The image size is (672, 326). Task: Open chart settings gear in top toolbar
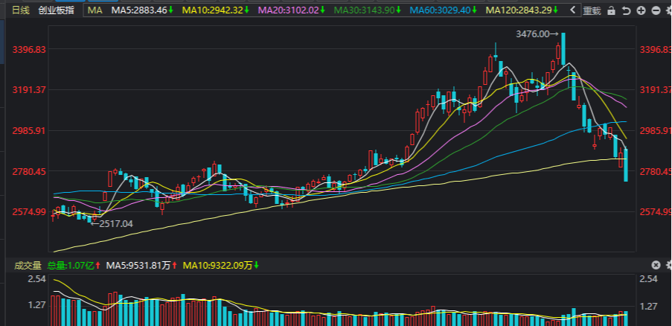pos(668,10)
